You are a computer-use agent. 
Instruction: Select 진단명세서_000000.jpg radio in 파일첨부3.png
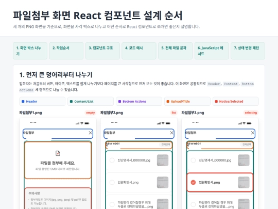[193, 160]
